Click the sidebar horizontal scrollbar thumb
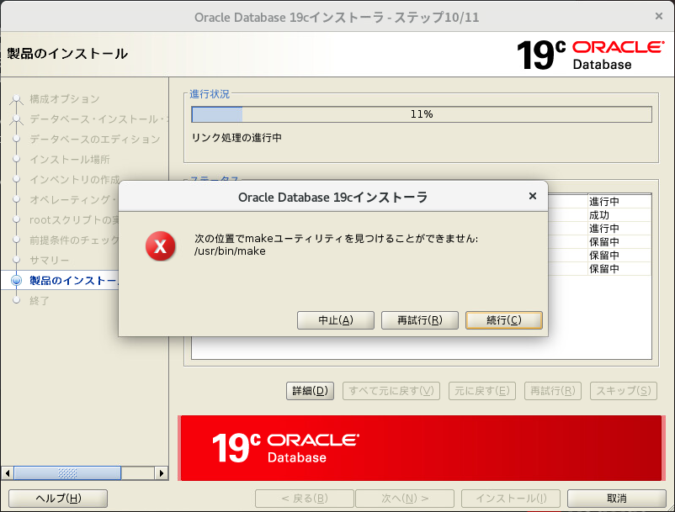 tap(67, 473)
